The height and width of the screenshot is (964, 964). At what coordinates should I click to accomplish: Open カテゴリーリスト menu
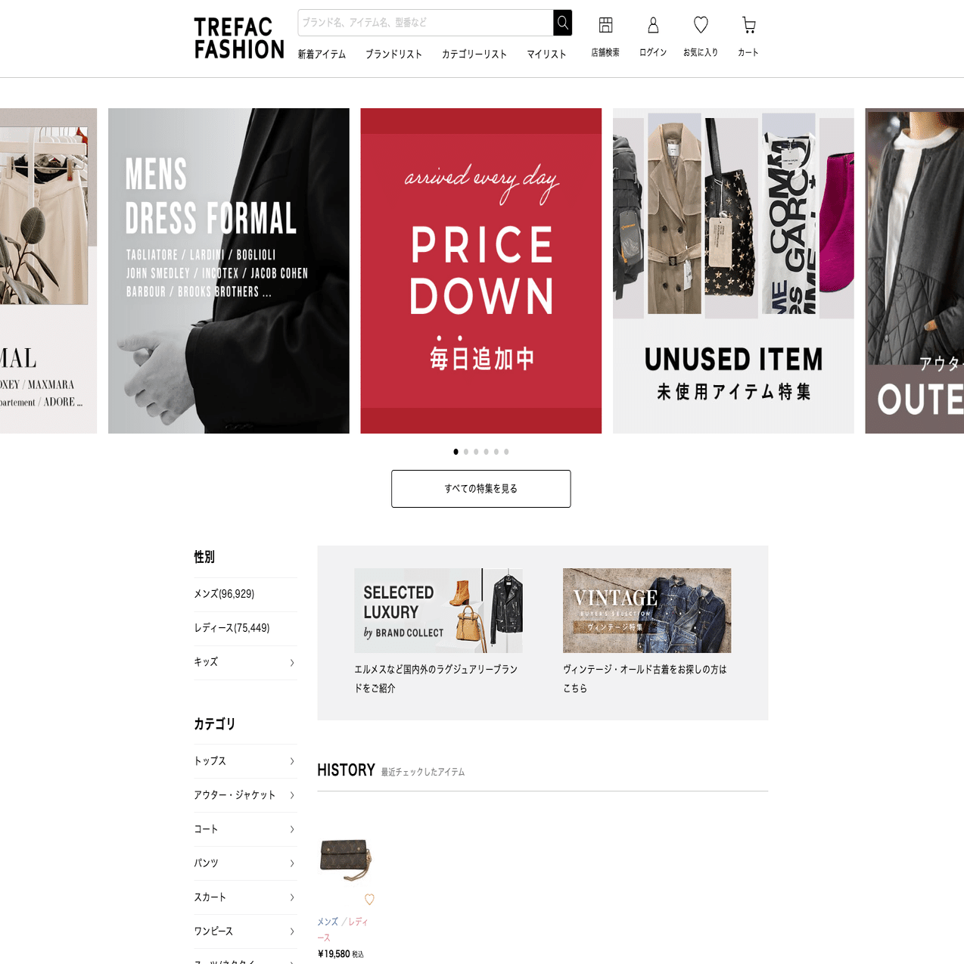(474, 54)
